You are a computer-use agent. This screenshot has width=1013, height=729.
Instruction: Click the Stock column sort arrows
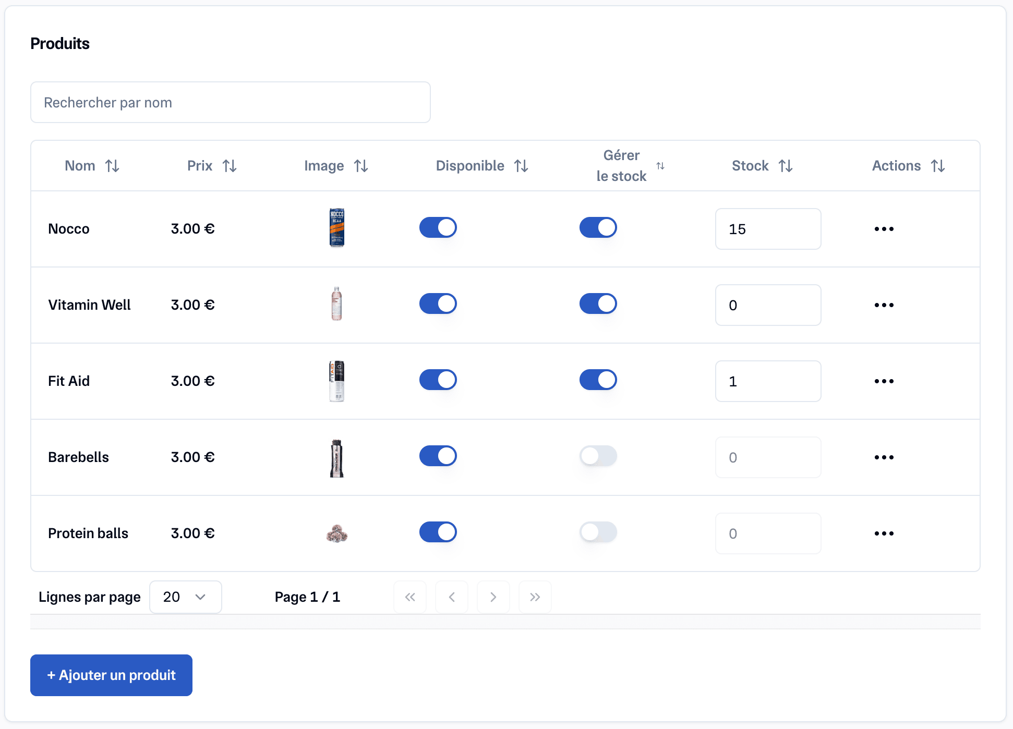786,166
